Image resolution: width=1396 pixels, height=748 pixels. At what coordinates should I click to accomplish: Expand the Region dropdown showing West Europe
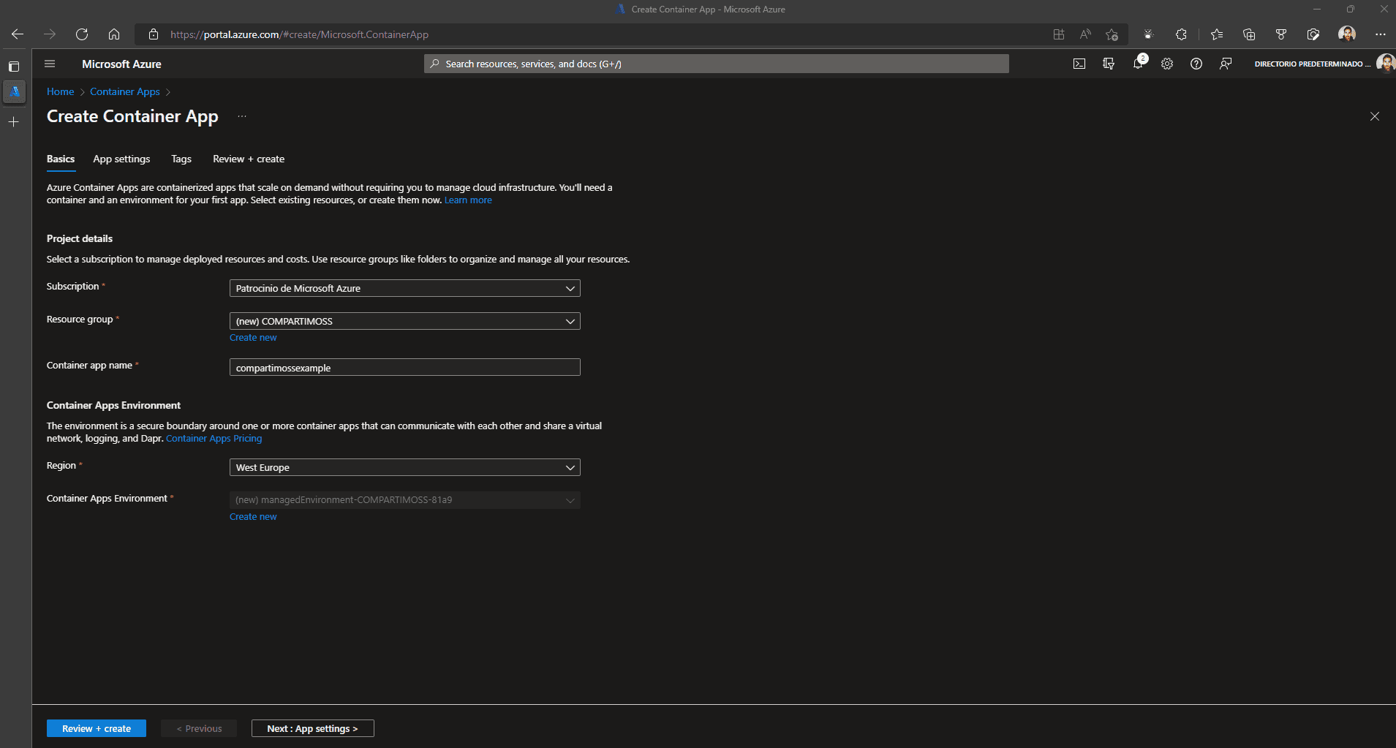[405, 467]
